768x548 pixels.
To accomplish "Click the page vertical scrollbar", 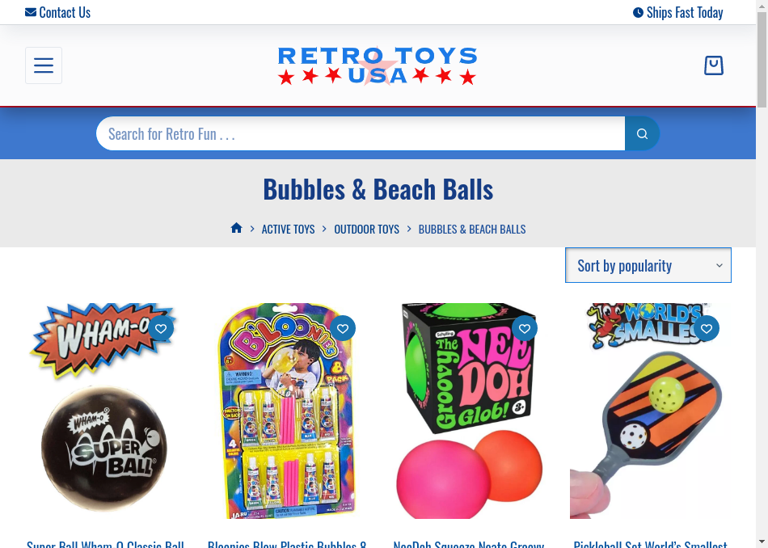I will [x=762, y=274].
